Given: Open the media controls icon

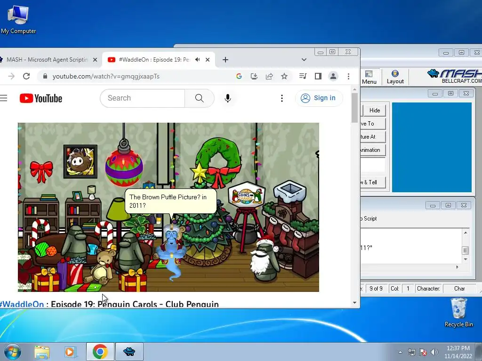Looking at the screenshot, I should point(303,76).
